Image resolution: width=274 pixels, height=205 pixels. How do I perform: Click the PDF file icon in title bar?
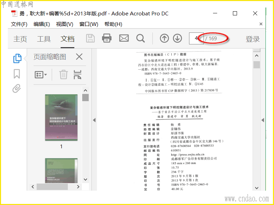(x=14, y=14)
